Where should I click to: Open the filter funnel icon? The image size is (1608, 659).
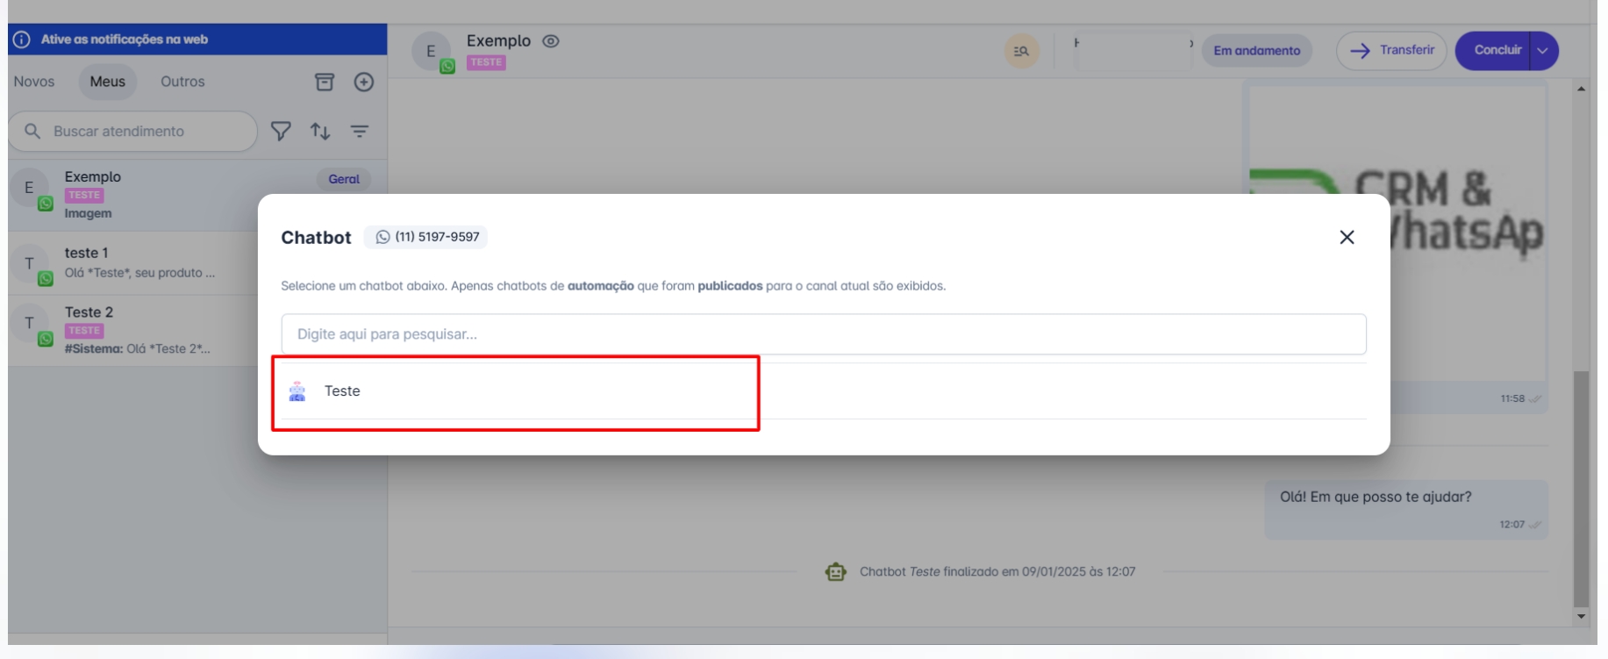click(x=281, y=131)
